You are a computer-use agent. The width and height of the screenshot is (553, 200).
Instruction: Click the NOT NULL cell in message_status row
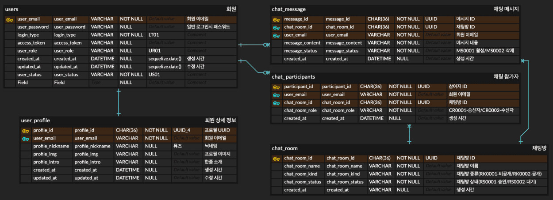click(408, 51)
